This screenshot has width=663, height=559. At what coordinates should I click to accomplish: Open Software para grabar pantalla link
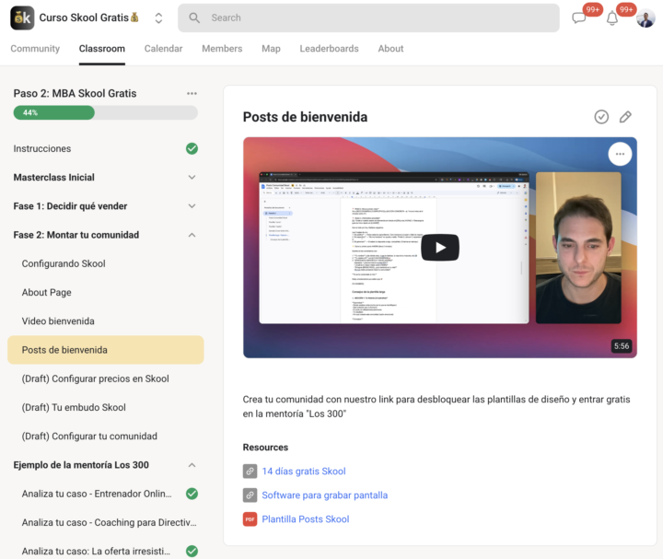tap(325, 495)
